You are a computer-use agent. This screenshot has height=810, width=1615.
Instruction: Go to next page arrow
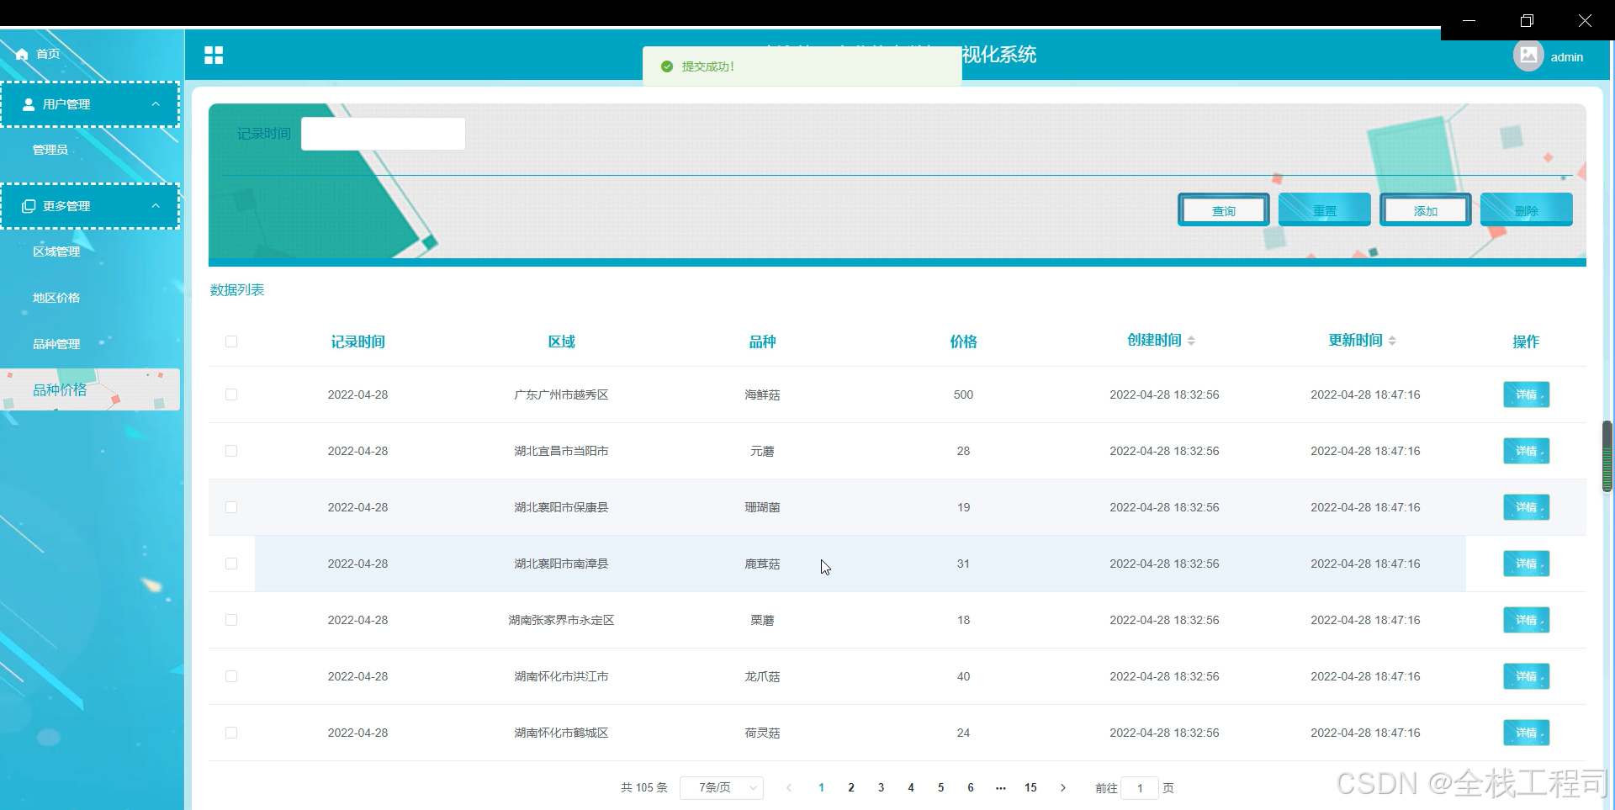point(1063,788)
